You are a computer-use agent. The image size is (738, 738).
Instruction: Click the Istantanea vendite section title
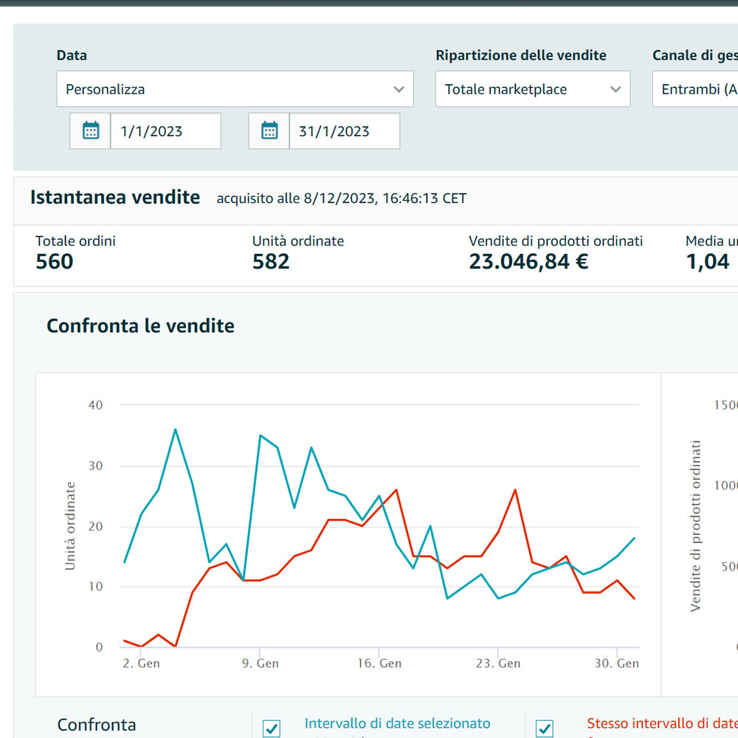[115, 198]
